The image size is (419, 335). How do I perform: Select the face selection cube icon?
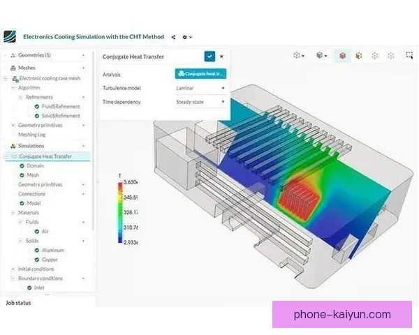point(359,55)
